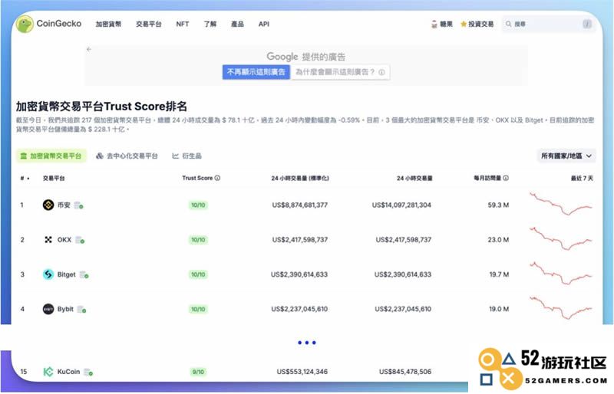This screenshot has height=394, width=614.
Task: Click the reserves badge next to Bitget
Action: (x=84, y=275)
